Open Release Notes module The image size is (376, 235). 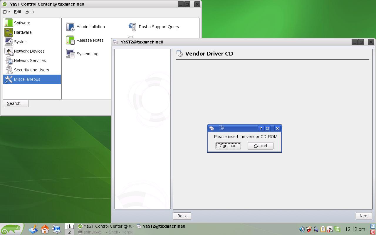click(x=85, y=40)
